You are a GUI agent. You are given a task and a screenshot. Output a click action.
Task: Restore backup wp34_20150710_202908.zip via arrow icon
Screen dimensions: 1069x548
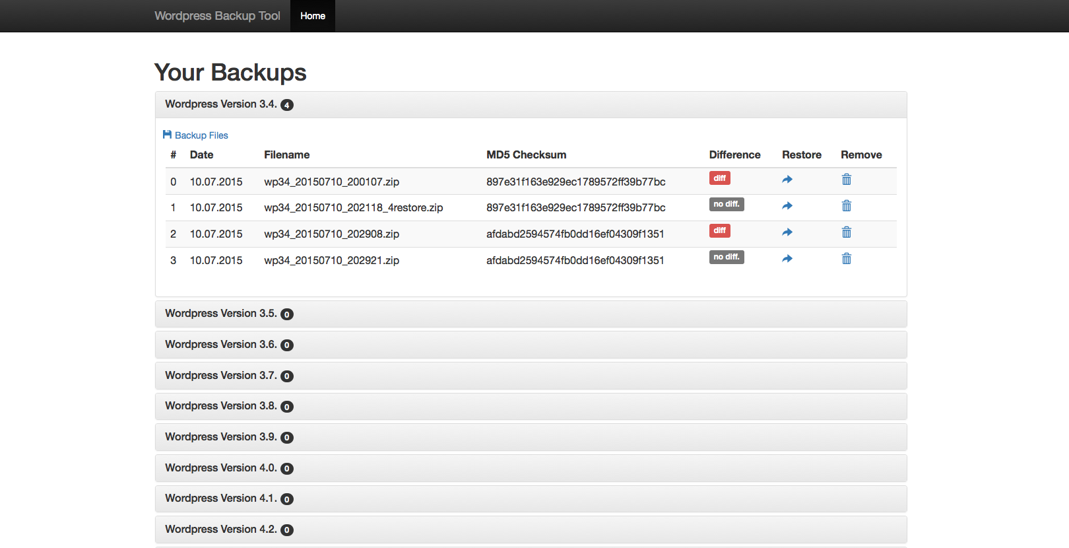[x=787, y=232]
